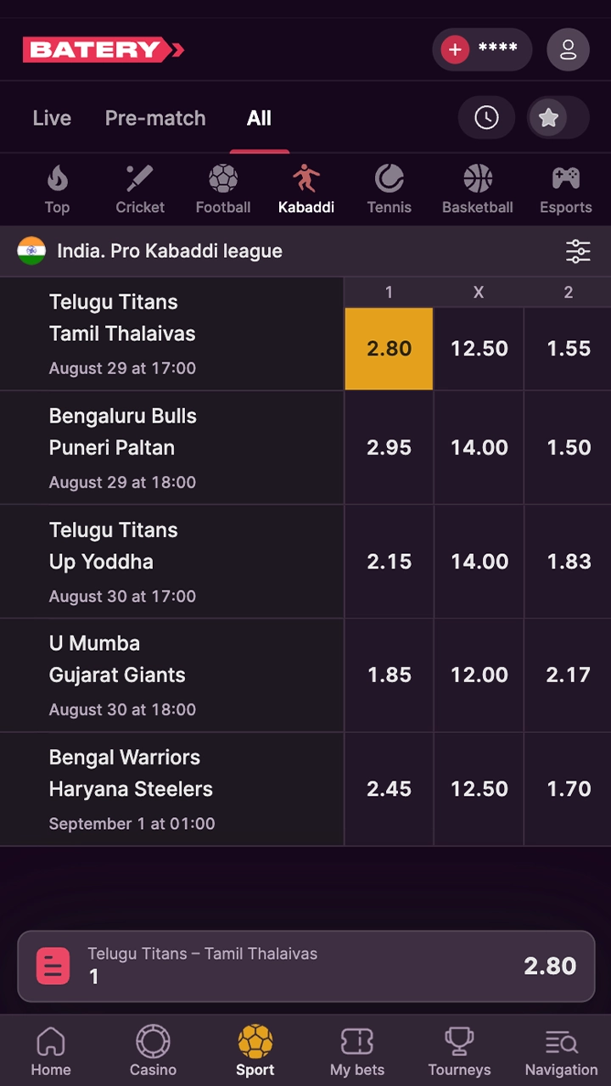The width and height of the screenshot is (611, 1086).
Task: Select draw odds 14.00 for Telugu Titans vs Up Yoddha
Action: [479, 562]
